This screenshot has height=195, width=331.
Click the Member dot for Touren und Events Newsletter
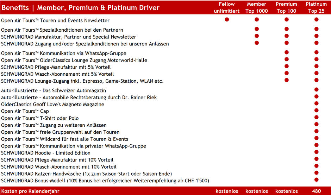(x=257, y=19)
